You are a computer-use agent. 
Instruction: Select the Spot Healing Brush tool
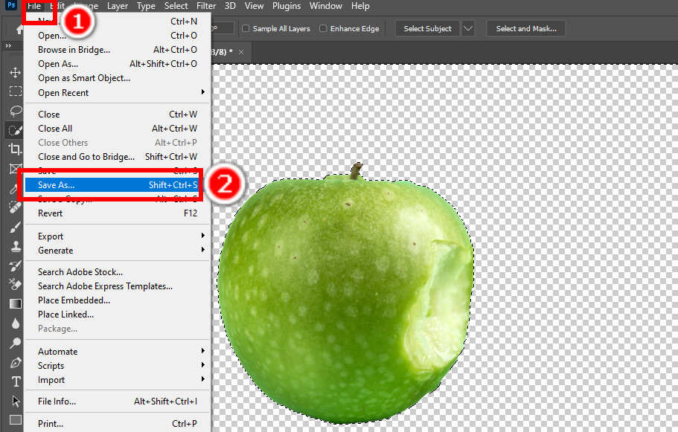pyautogui.click(x=16, y=207)
